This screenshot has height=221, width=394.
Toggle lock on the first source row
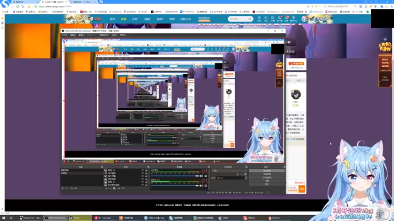tap(146, 170)
